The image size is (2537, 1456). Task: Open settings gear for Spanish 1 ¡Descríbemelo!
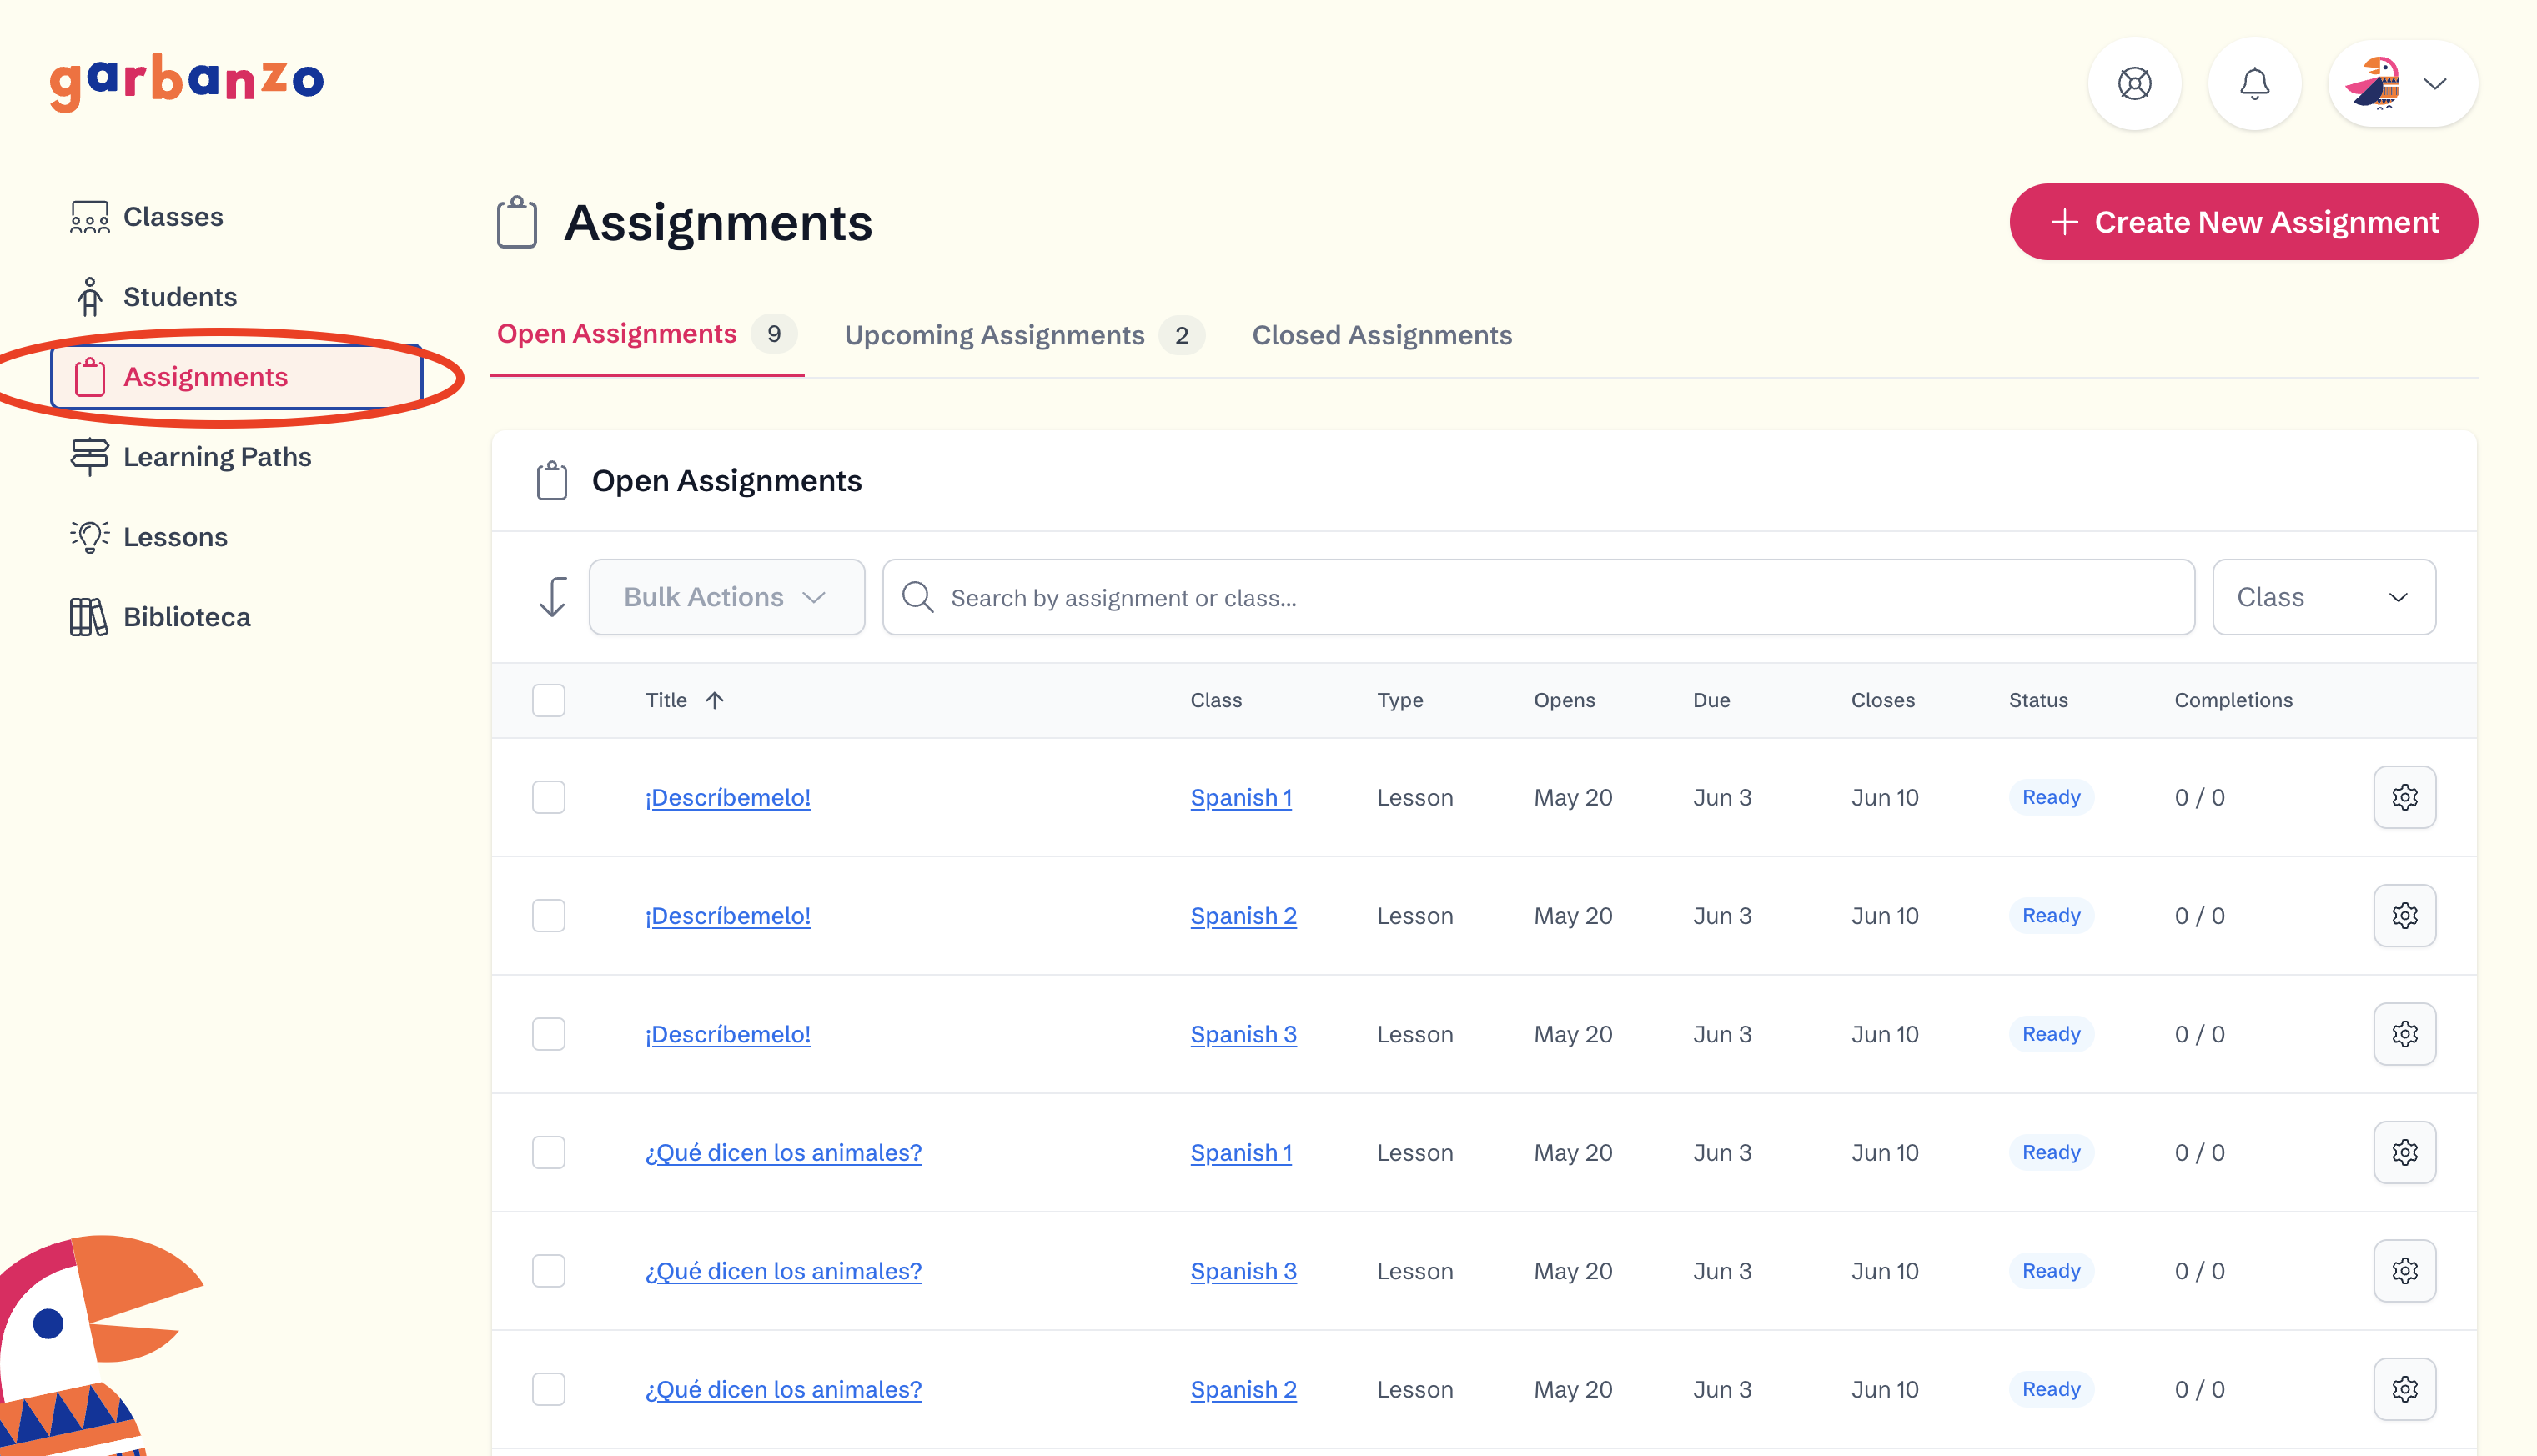click(x=2404, y=797)
